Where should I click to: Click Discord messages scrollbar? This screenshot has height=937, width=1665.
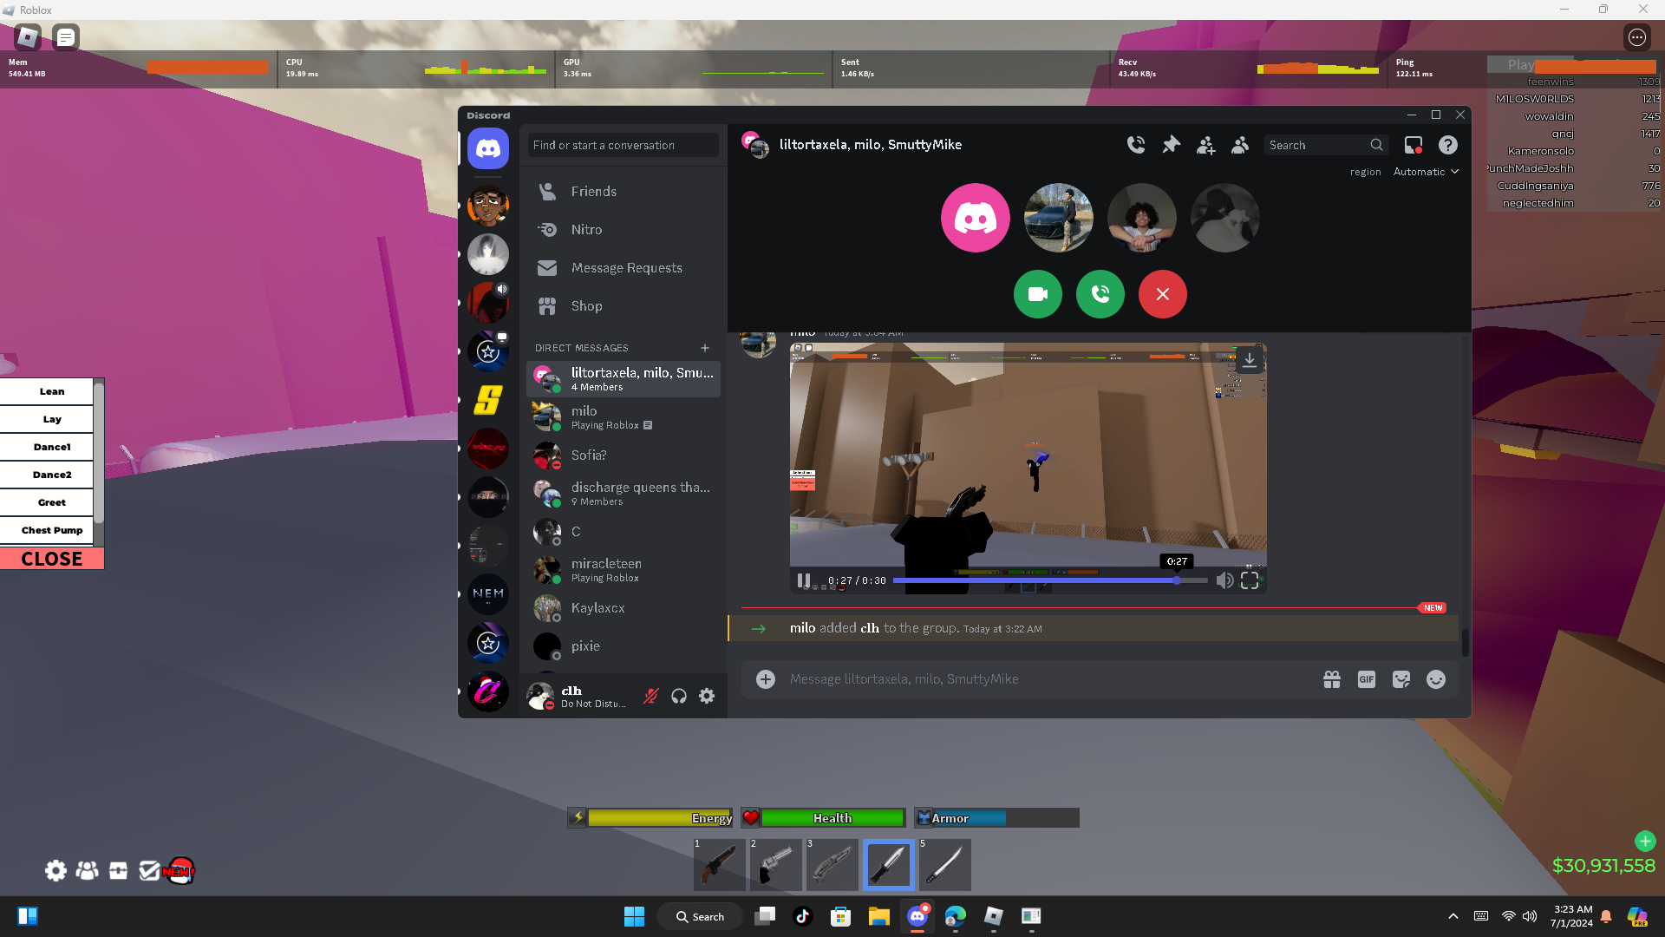click(1465, 643)
